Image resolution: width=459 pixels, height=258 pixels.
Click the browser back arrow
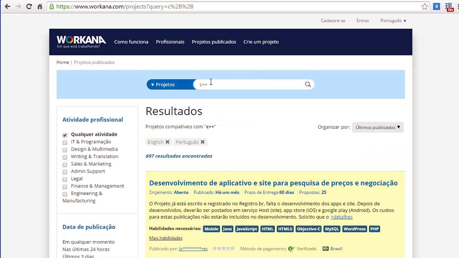point(8,6)
